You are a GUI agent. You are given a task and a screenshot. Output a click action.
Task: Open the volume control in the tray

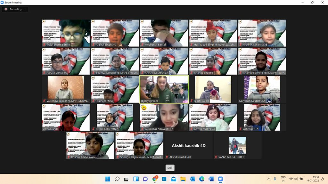tap(296, 179)
